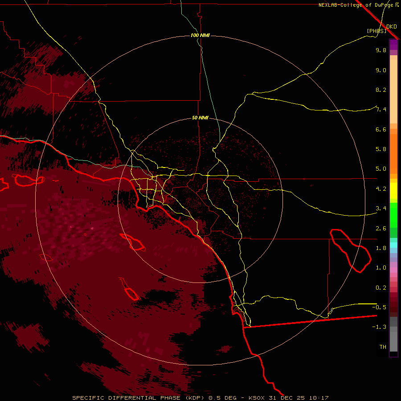The height and width of the screenshot is (401, 401).
Task: Click the 50 NMI range ring label
Action: (200, 118)
